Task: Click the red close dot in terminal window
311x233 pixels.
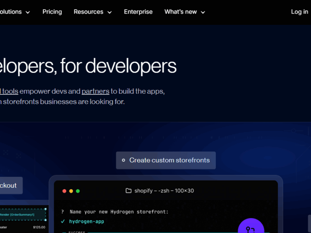Action: 65,191
